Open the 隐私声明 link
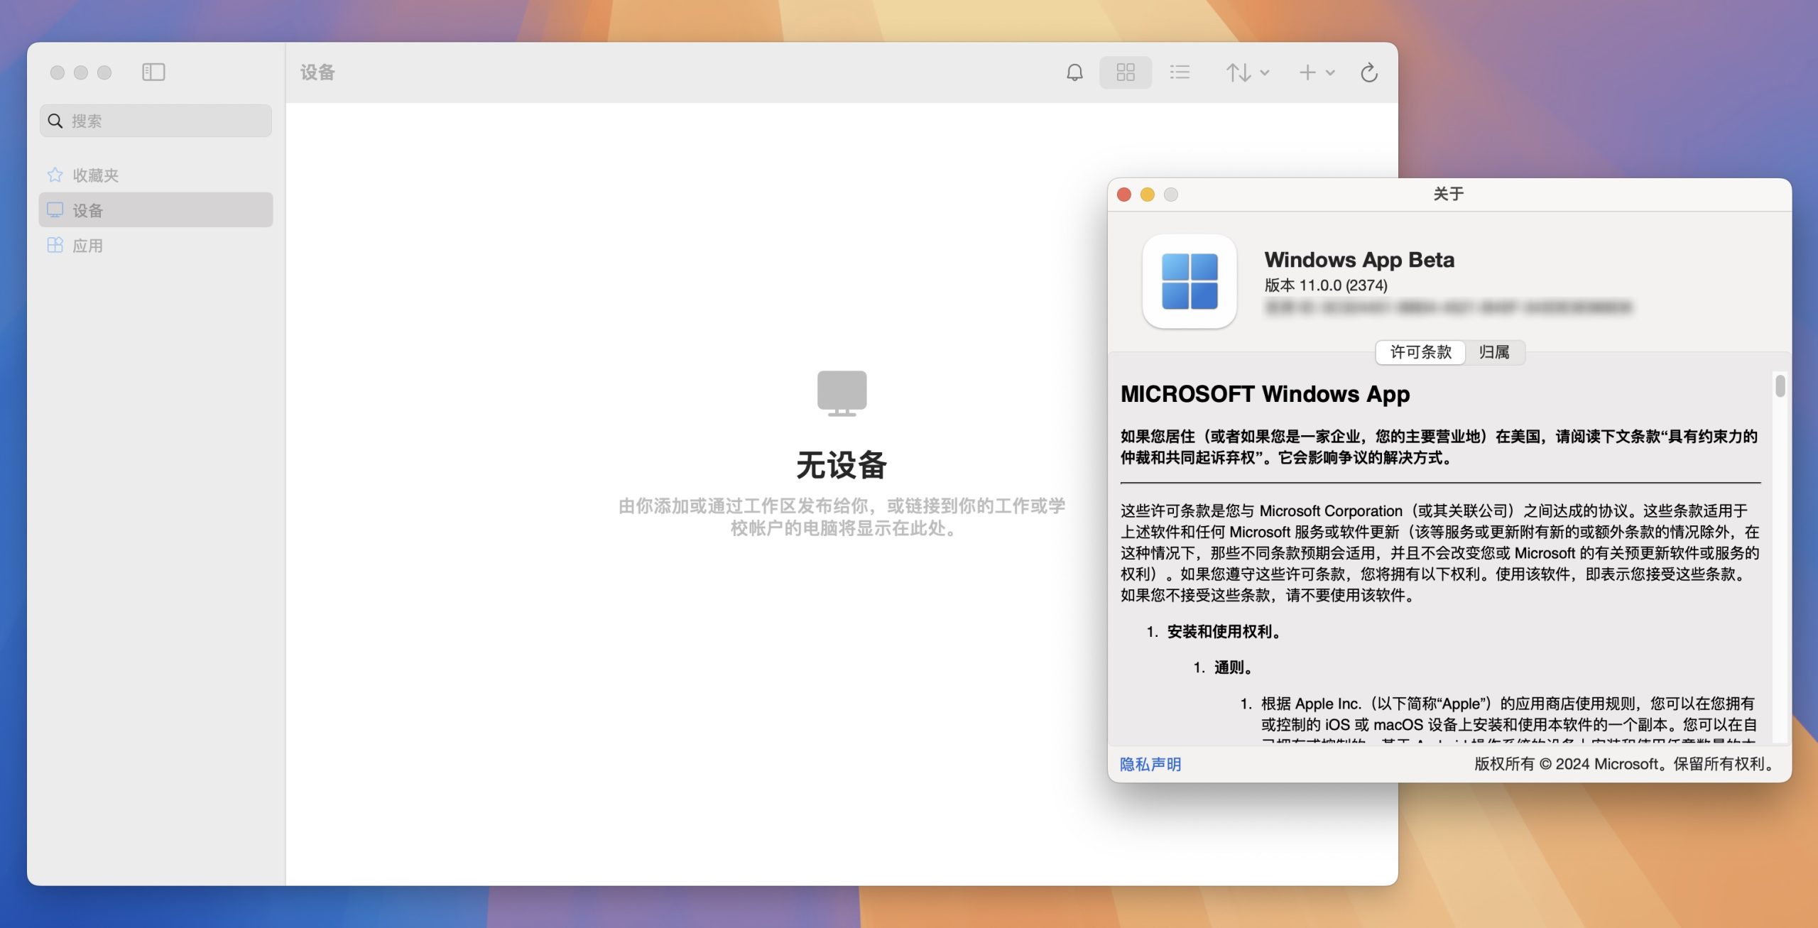 1150,764
